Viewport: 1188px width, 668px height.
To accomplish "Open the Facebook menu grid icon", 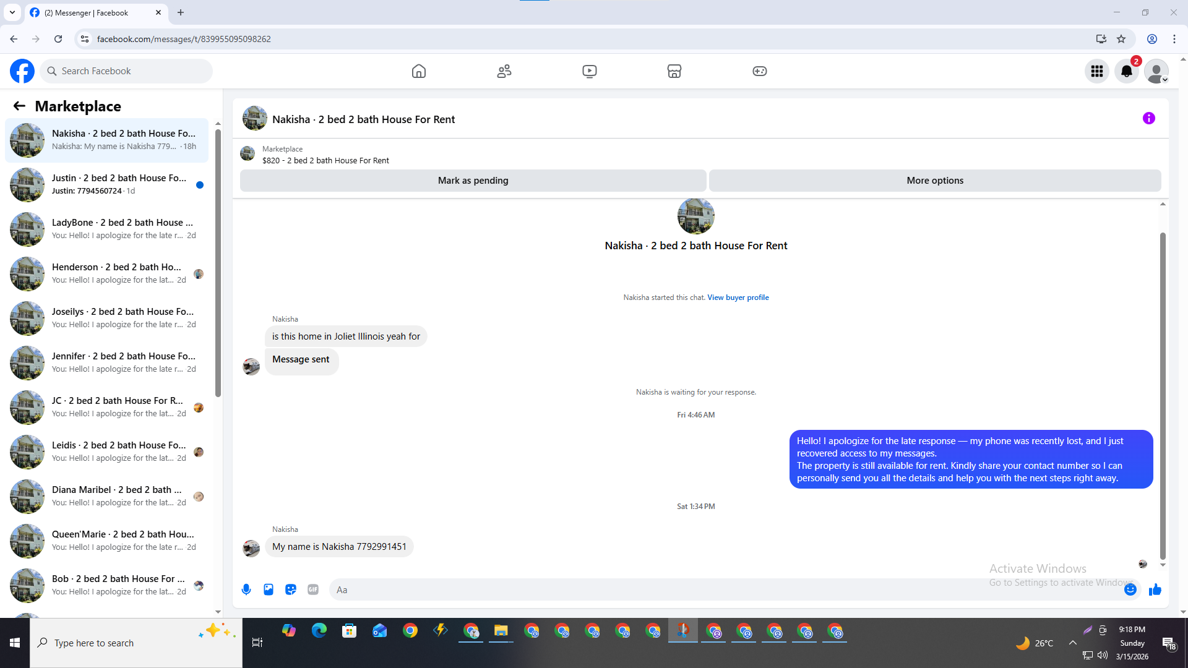I will point(1097,71).
